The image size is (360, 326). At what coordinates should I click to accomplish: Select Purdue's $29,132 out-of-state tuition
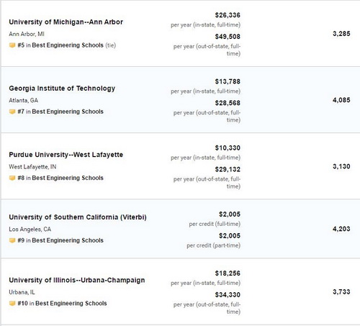coord(228,169)
